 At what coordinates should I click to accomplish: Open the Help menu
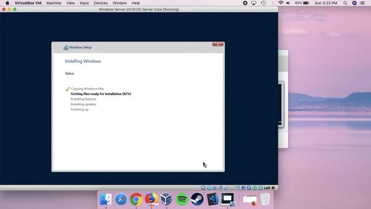136,3
